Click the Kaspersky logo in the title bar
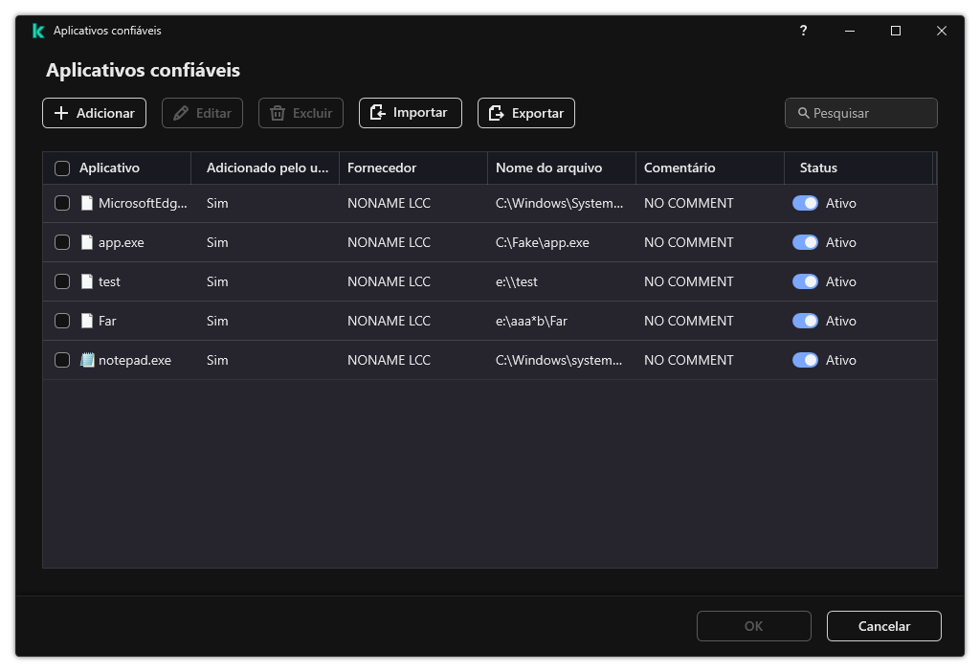 pyautogui.click(x=37, y=30)
